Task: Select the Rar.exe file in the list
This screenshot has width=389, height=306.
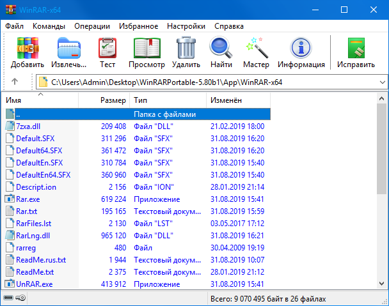Action: point(28,199)
